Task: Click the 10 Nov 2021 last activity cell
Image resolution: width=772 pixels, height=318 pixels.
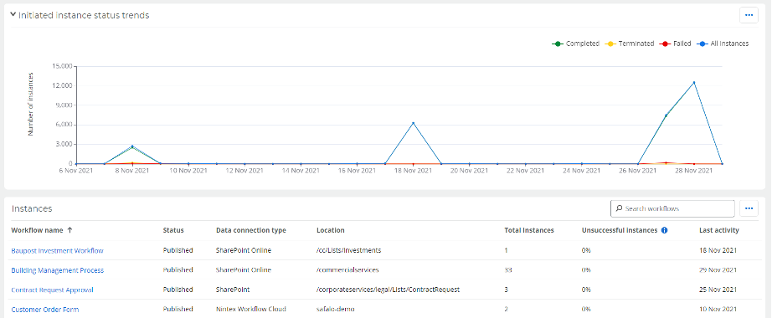Action: (x=718, y=309)
